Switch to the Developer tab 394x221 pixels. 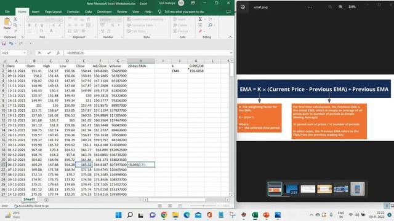point(104,12)
